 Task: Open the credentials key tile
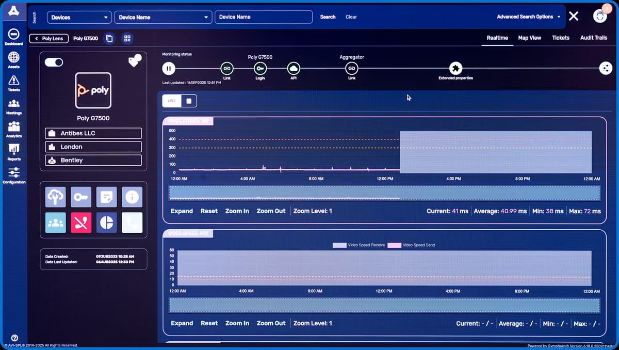[80, 197]
